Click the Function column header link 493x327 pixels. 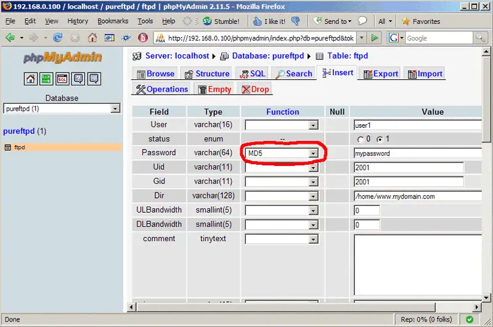(283, 112)
